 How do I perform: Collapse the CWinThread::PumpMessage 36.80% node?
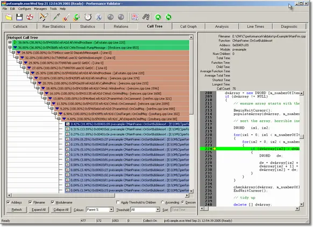[x=10, y=47]
